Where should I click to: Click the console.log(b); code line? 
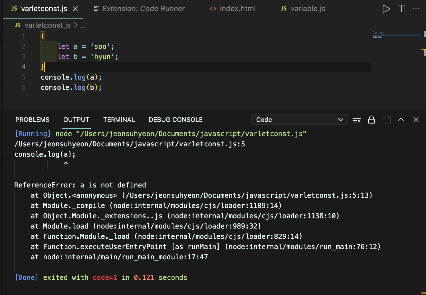(x=71, y=88)
